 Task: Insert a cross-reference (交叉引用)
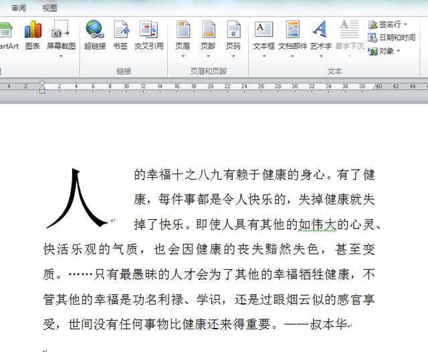click(x=148, y=35)
